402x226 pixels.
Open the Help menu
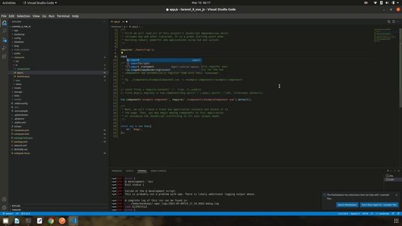pos(75,16)
